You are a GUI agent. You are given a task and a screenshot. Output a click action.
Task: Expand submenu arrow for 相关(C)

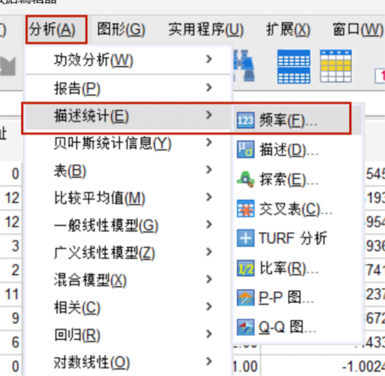point(209,306)
